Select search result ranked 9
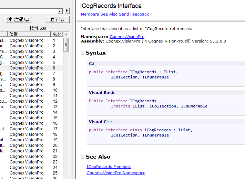 click(x=32, y=85)
